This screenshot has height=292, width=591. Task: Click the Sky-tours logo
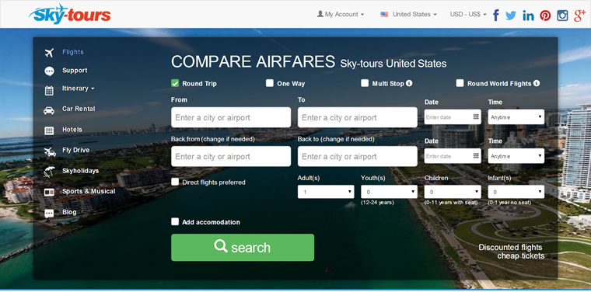tap(70, 15)
